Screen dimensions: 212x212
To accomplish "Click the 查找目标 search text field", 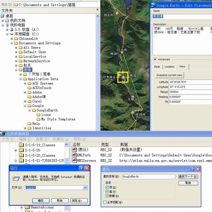I will click(x=149, y=176).
